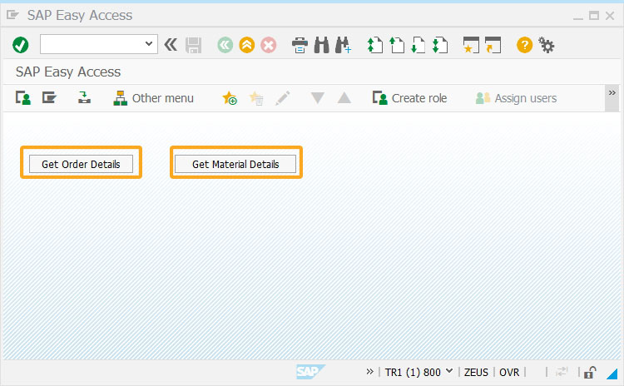624x386 pixels.
Task: Click Delete Favorites star-trash icon
Action: [x=256, y=98]
